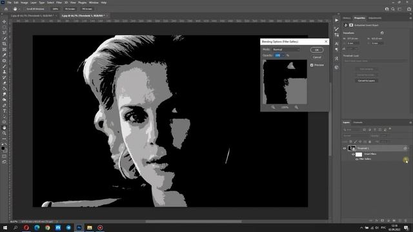Open Layers panel menu
The height and width of the screenshot is (232, 413).
410,122
